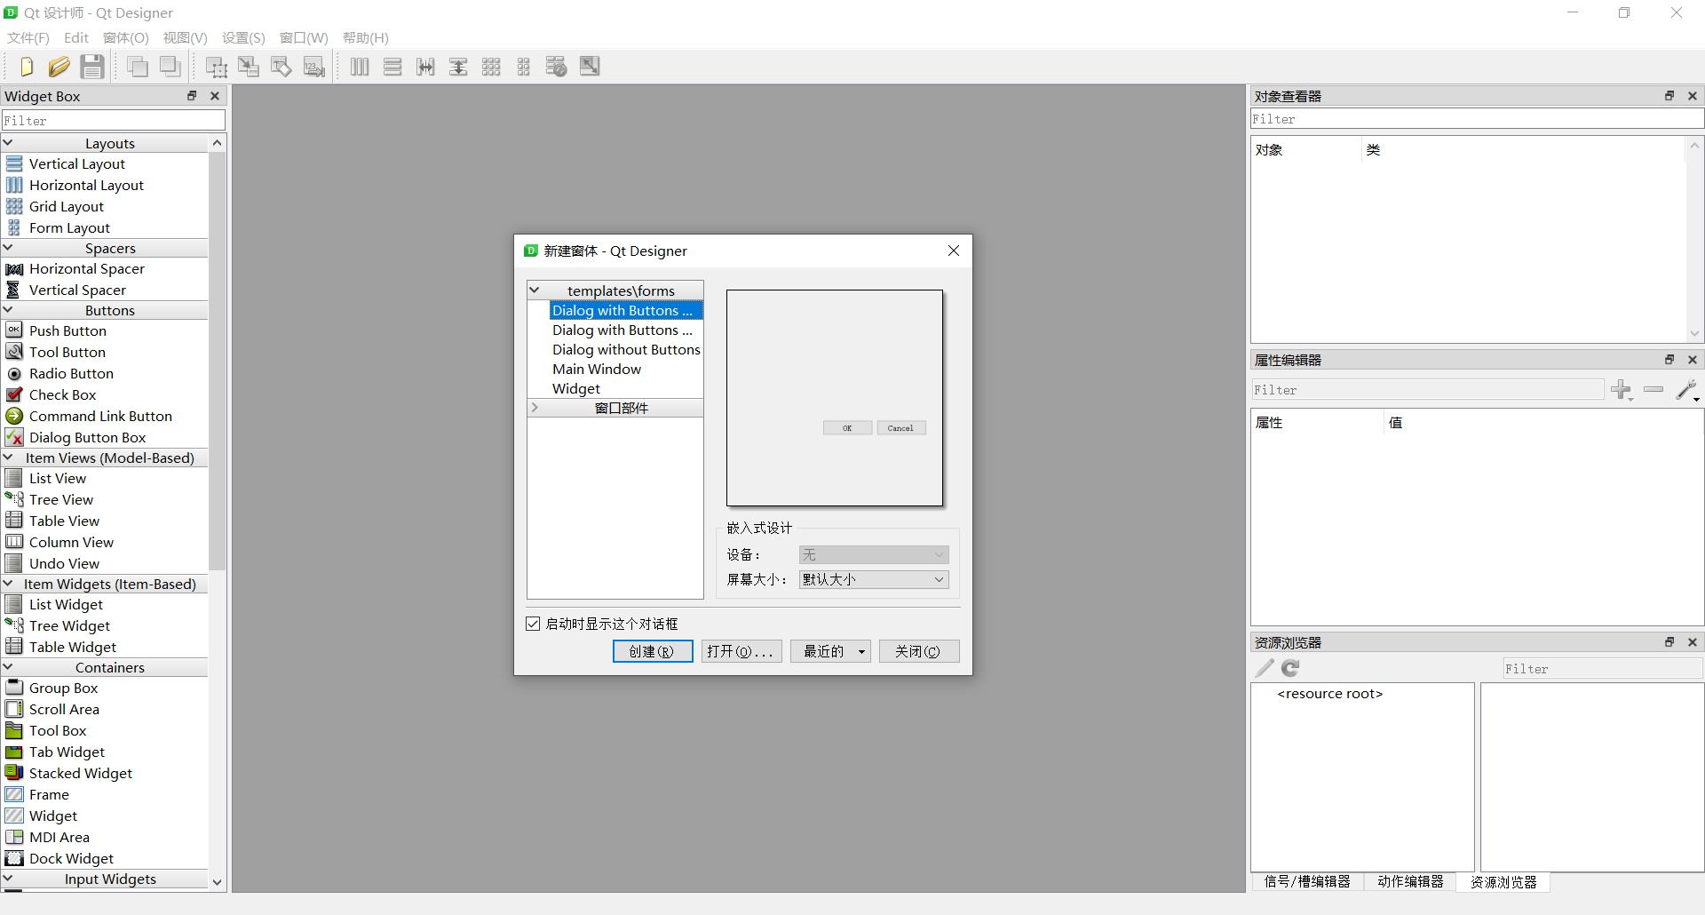Float the Widget Box panel
The image size is (1705, 915).
(192, 96)
